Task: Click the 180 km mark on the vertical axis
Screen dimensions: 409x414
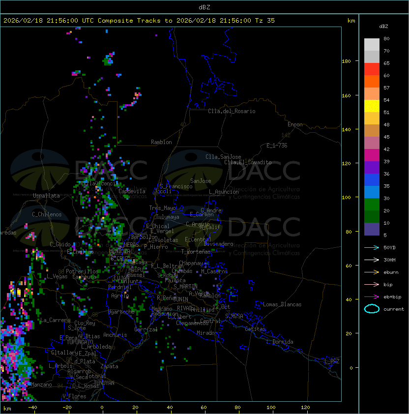Action: 346,61
